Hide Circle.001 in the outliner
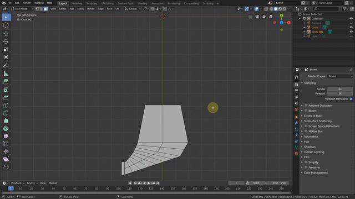Image resolution: width=355 pixels, height=199 pixels. coord(351,32)
